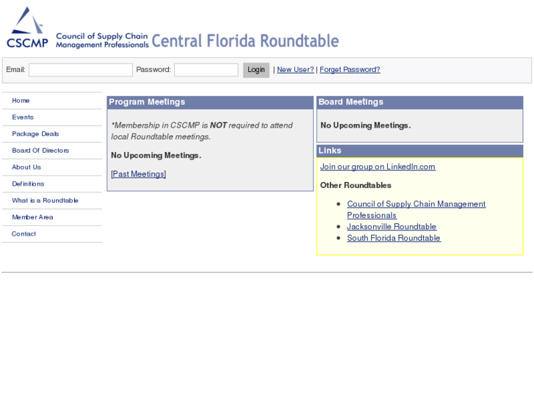
Task: Click the Other Roundtables label
Action: click(356, 185)
